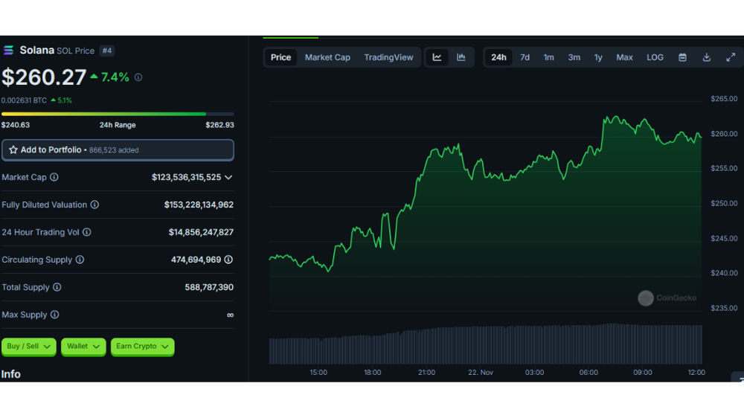Switch to candlestick chart icon

tap(461, 57)
